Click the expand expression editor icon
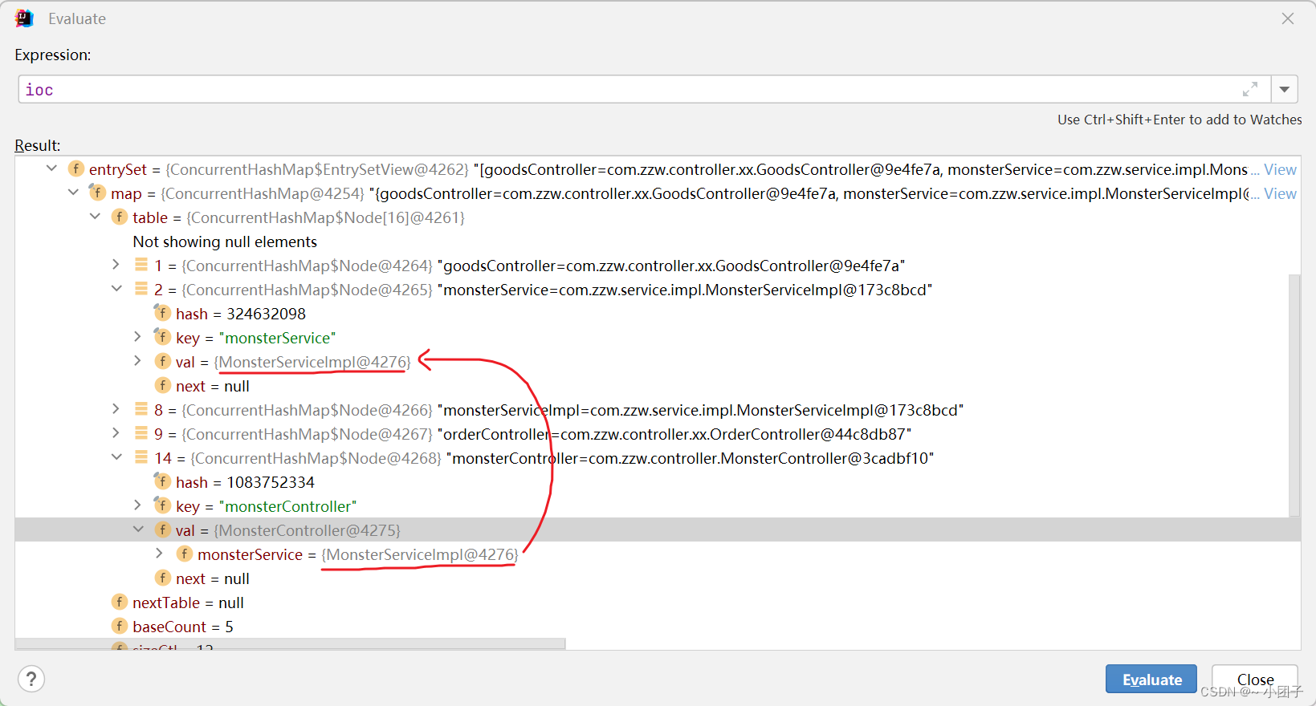This screenshot has height=706, width=1316. pyautogui.click(x=1250, y=89)
